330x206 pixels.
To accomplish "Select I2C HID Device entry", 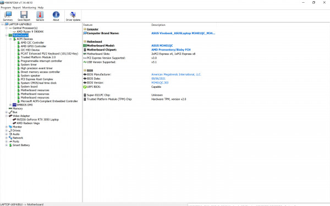I will tap(30, 50).
